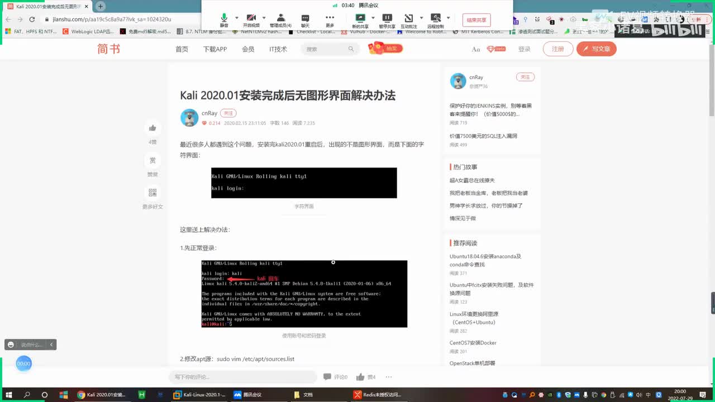Click the 注册 register button
The height and width of the screenshot is (402, 715).
(558, 49)
